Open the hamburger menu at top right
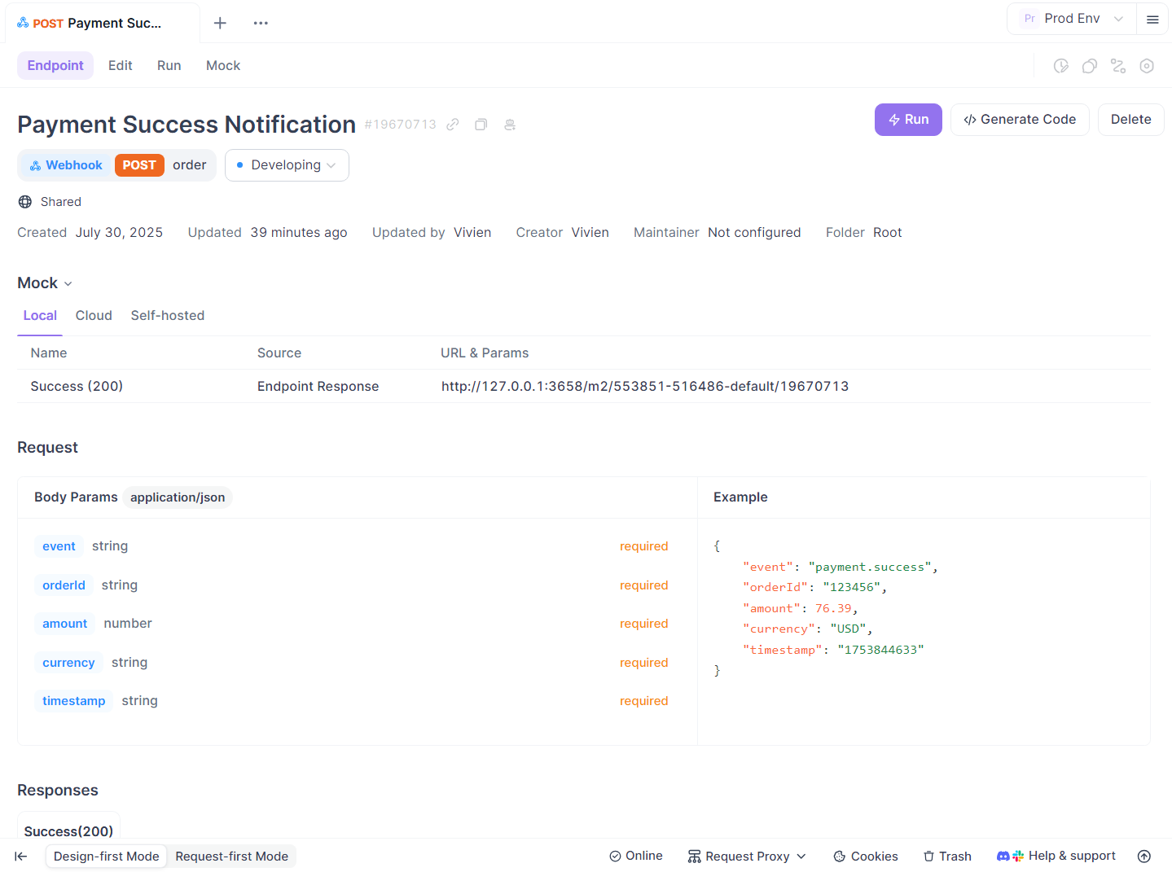The image size is (1172, 872). click(1152, 20)
